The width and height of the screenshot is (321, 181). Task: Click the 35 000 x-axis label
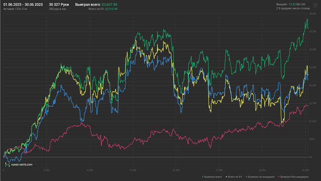[x=305, y=170]
